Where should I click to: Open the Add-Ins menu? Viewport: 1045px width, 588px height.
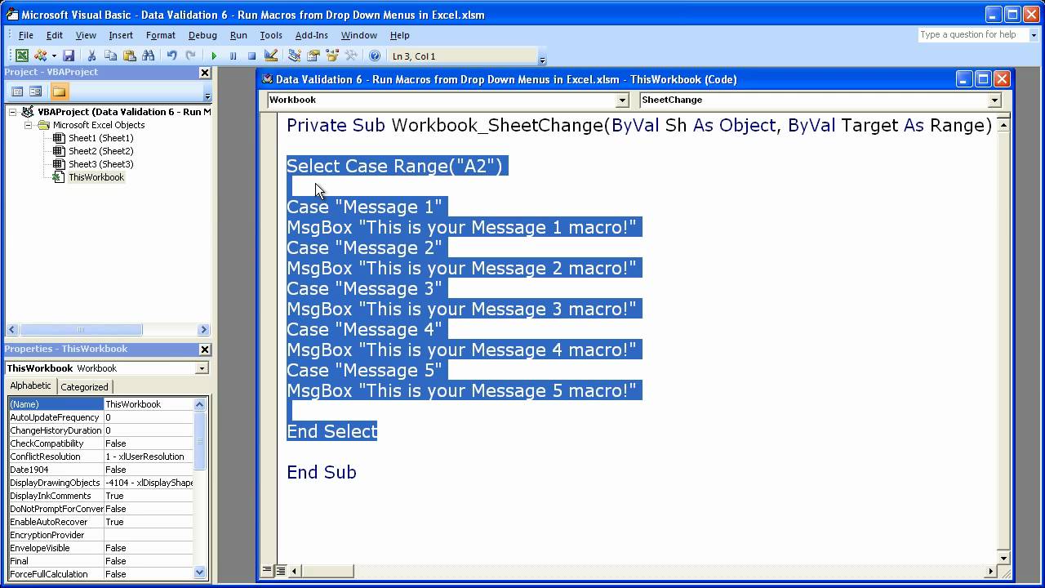point(311,35)
